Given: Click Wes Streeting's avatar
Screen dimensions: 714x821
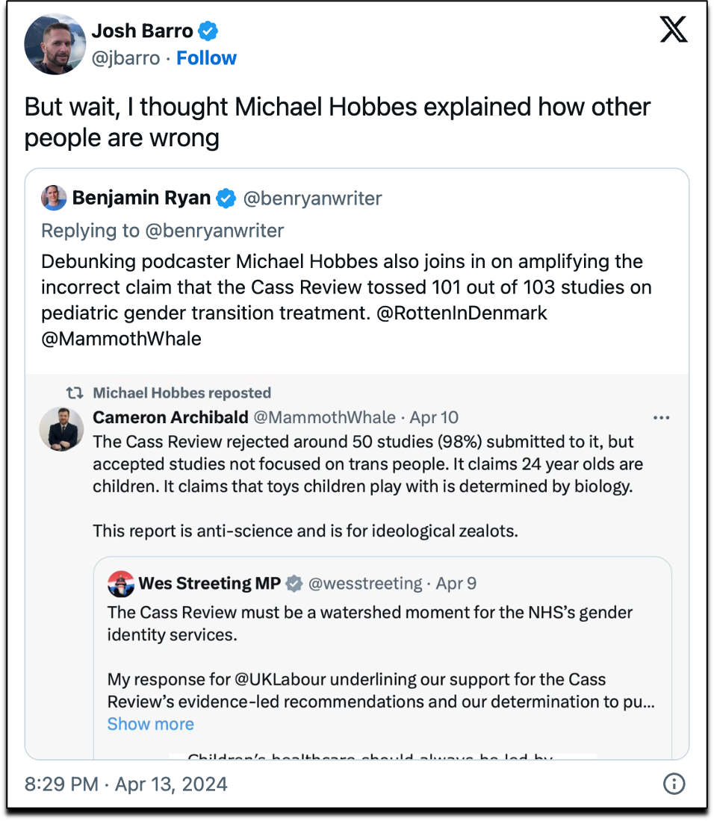Looking at the screenshot, I should tap(119, 584).
